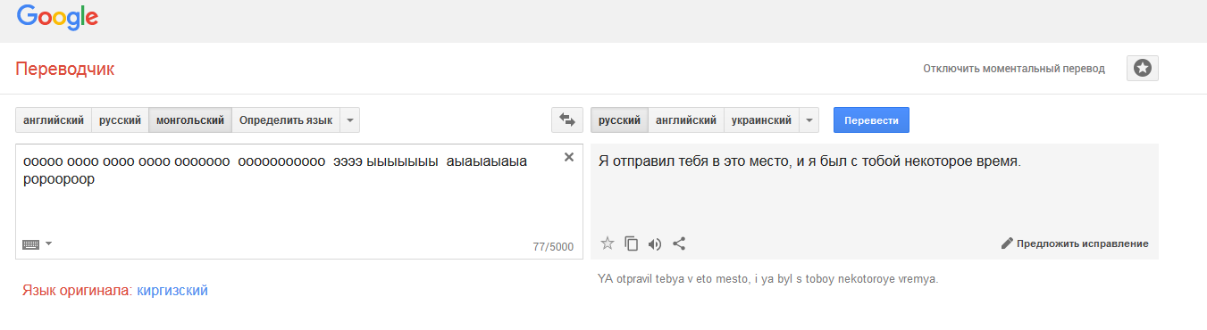Click Предложить исправление link
1207x330 pixels.
[1082, 243]
